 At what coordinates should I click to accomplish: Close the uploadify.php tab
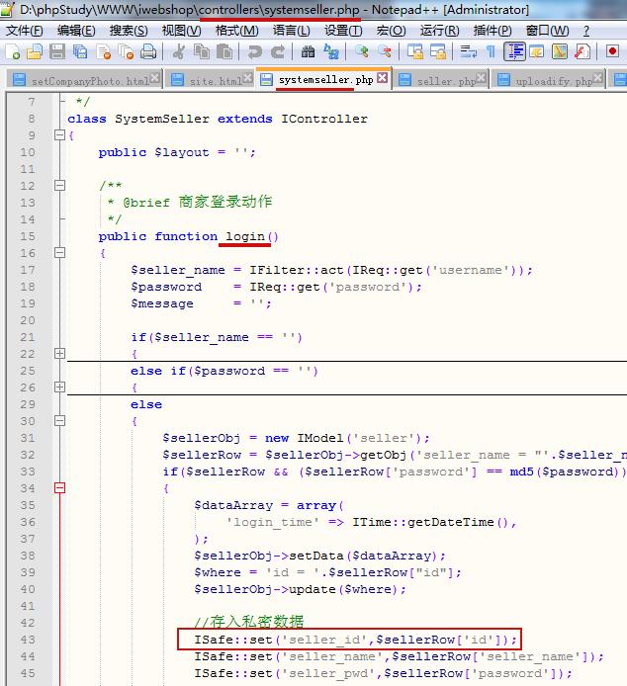point(597,78)
